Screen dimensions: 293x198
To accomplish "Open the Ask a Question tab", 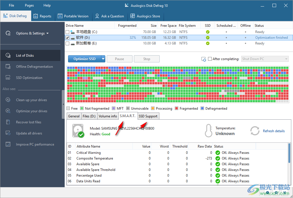I will [x=110, y=16].
